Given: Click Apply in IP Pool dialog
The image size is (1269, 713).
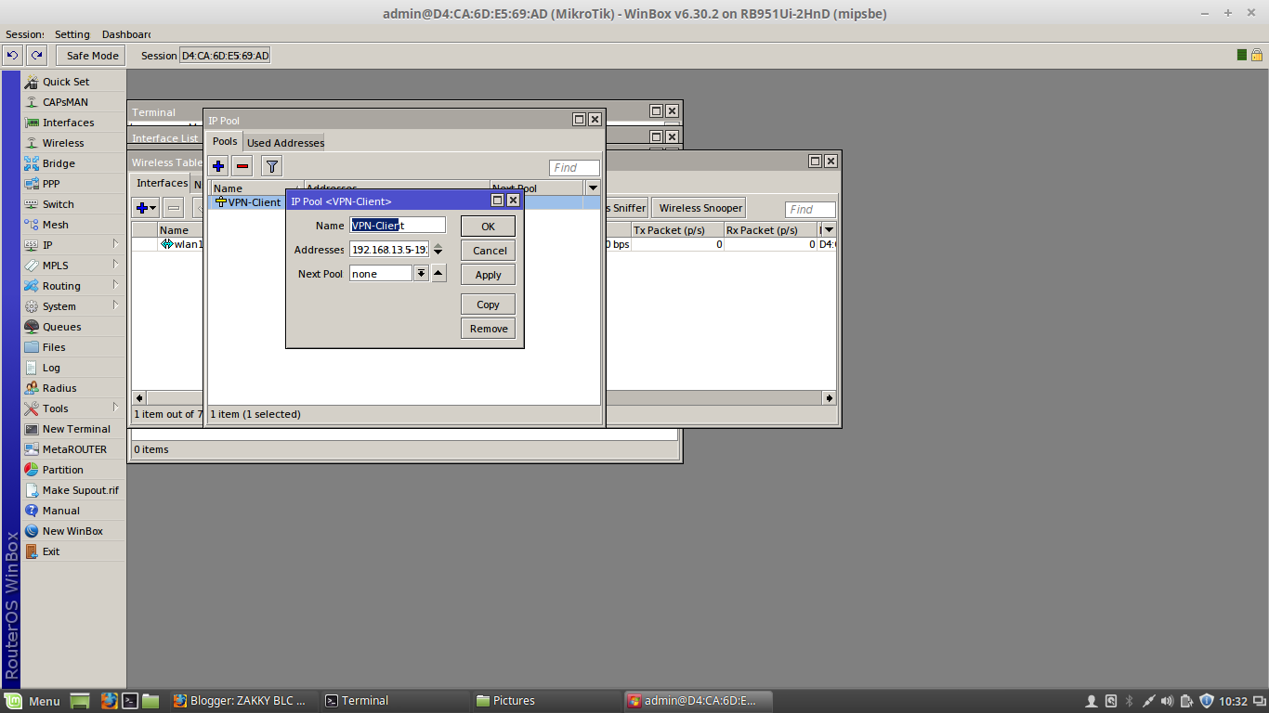Looking at the screenshot, I should [x=488, y=275].
